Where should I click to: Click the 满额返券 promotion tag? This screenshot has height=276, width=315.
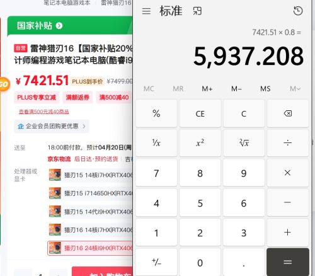[x=77, y=98]
